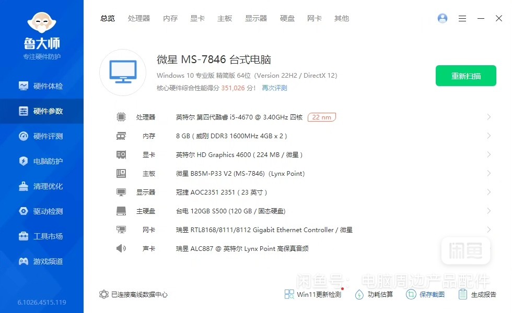Click the display monitor row icon
The width and height of the screenshot is (512, 313).
click(x=121, y=192)
